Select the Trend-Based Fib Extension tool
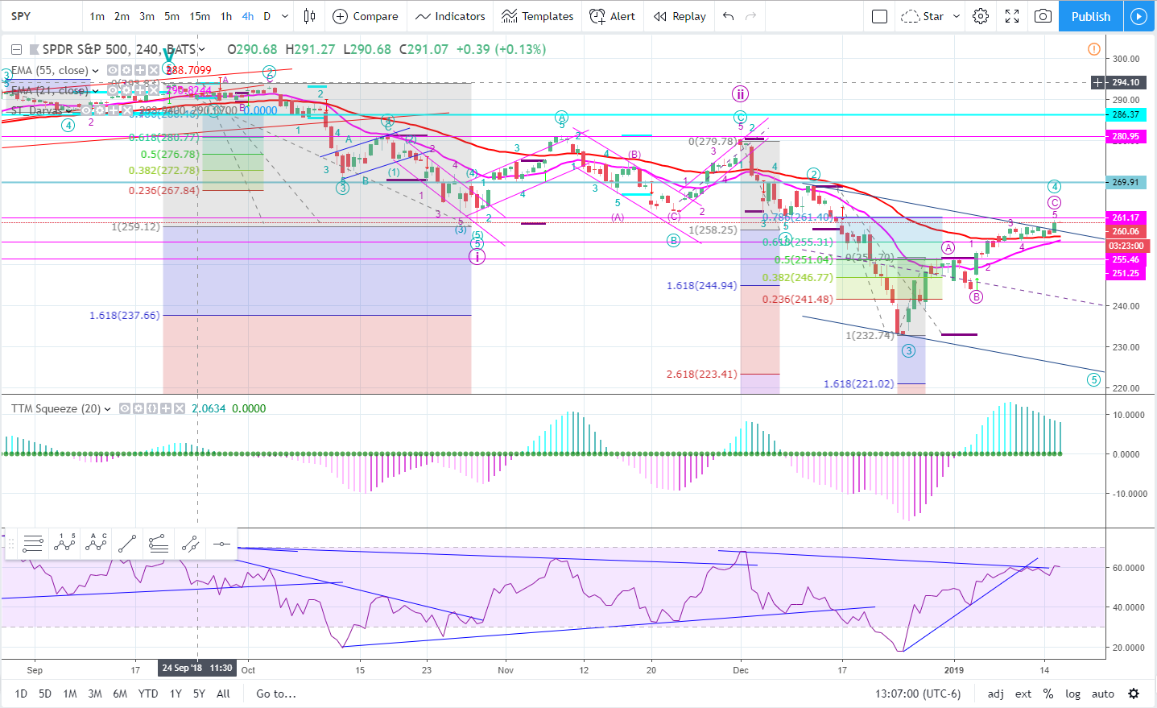Screen dimensions: 1157x708 click(x=159, y=544)
